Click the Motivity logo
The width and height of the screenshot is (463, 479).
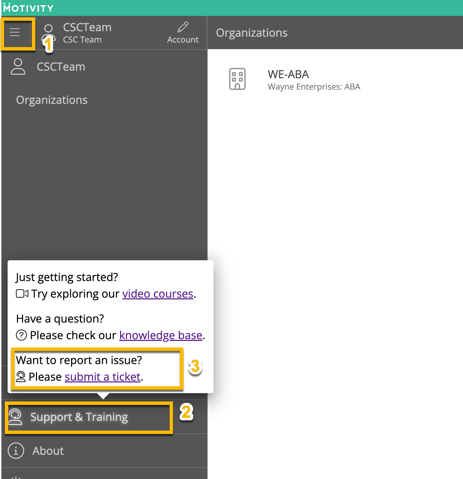pyautogui.click(x=28, y=8)
